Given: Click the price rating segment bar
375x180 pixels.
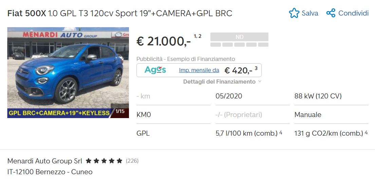Looking at the screenshot, I should (x=239, y=45).
